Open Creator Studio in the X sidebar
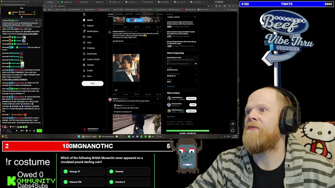The width and height of the screenshot is (335, 188). coord(91,59)
